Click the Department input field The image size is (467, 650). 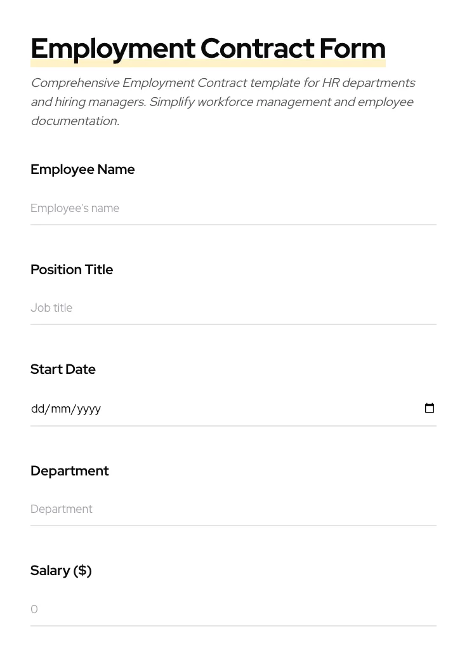click(x=190, y=508)
